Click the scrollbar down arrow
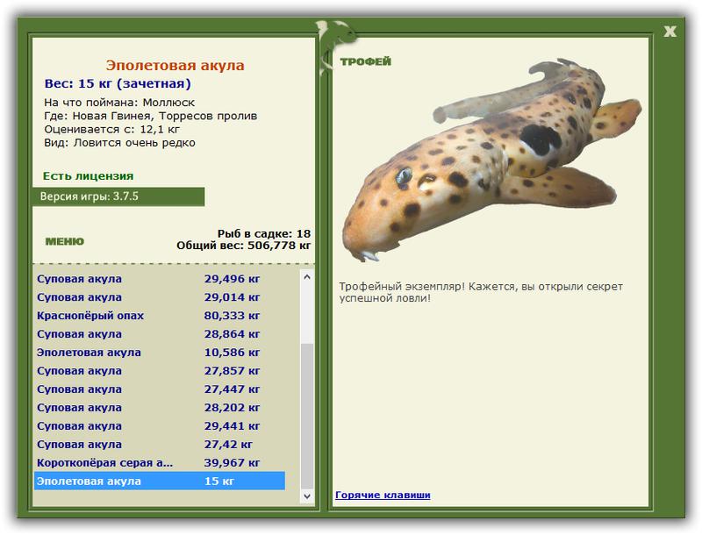The image size is (702, 535). pos(306,496)
